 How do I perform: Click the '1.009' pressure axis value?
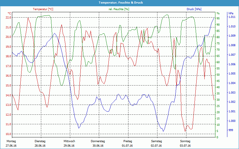232,36
